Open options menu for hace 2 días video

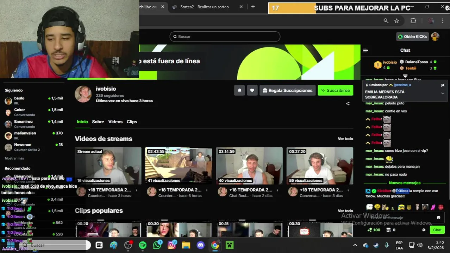coord(277,190)
